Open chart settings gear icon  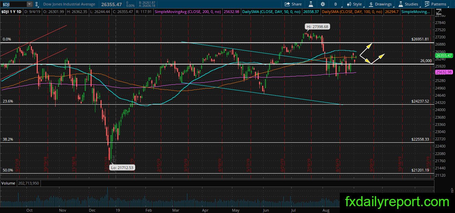coord(323,4)
